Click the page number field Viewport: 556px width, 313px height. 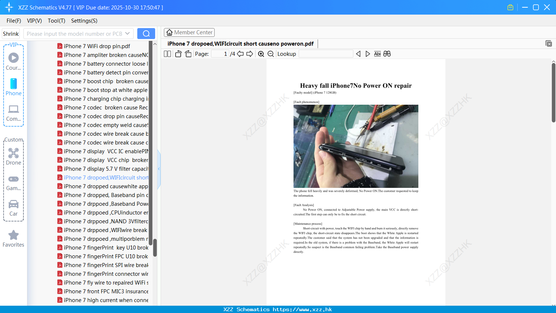[x=220, y=54]
